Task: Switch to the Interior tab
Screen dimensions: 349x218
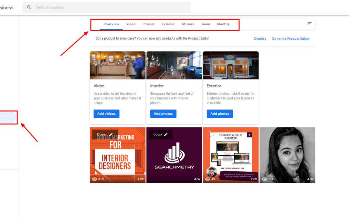Action: point(149,24)
